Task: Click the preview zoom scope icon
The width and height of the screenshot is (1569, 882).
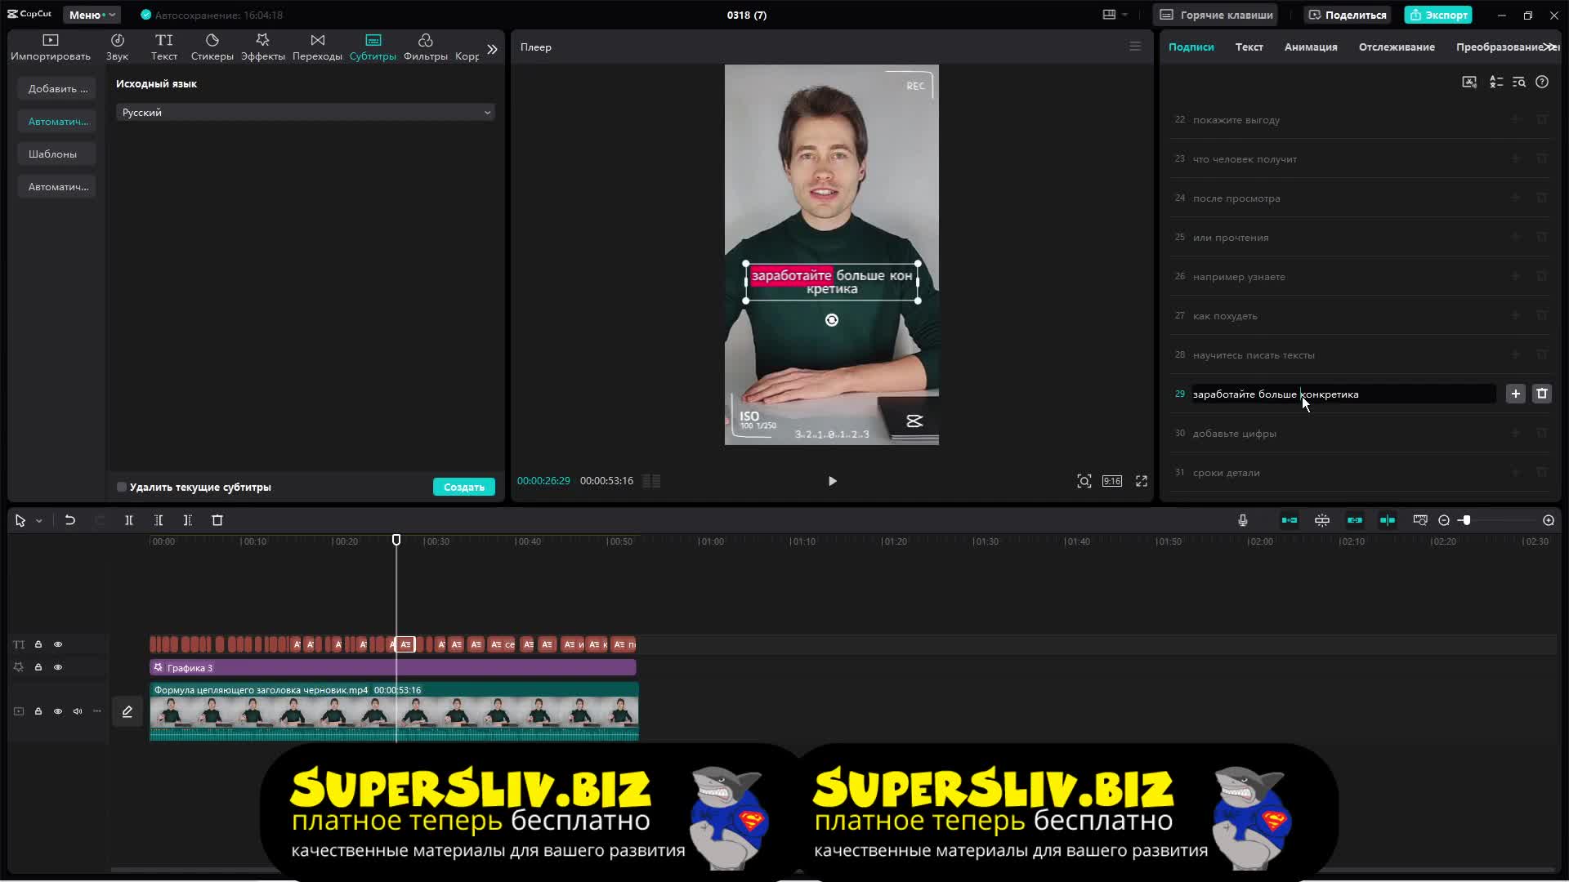Action: coord(1084,481)
